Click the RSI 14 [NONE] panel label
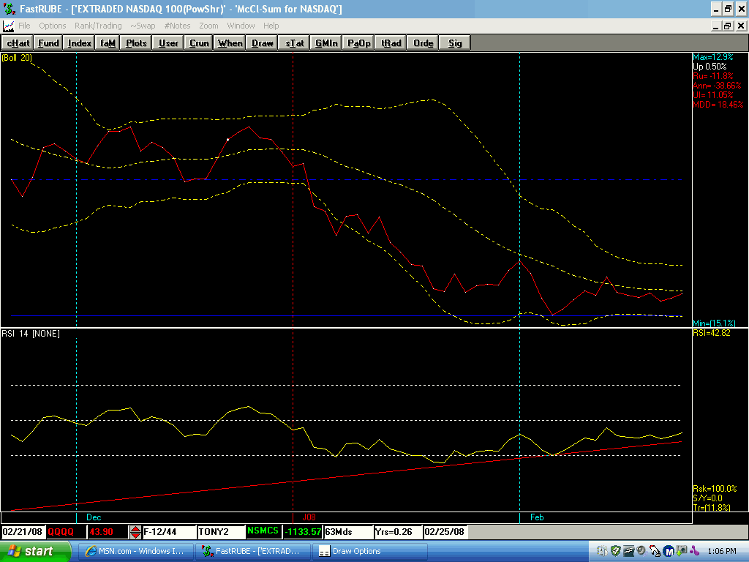 pyautogui.click(x=31, y=334)
